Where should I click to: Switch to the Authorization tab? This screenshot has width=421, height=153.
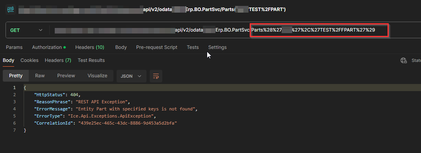[49, 47]
